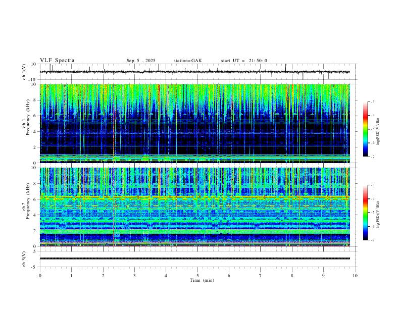Click the ch.2 spectrogram color bar

pos(366,213)
